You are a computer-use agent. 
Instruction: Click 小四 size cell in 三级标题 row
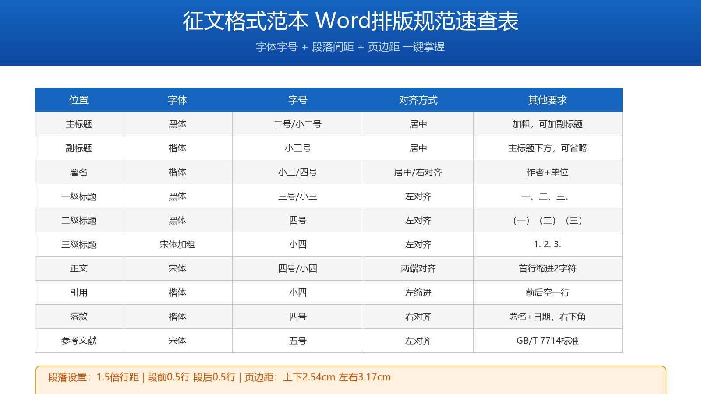click(298, 244)
